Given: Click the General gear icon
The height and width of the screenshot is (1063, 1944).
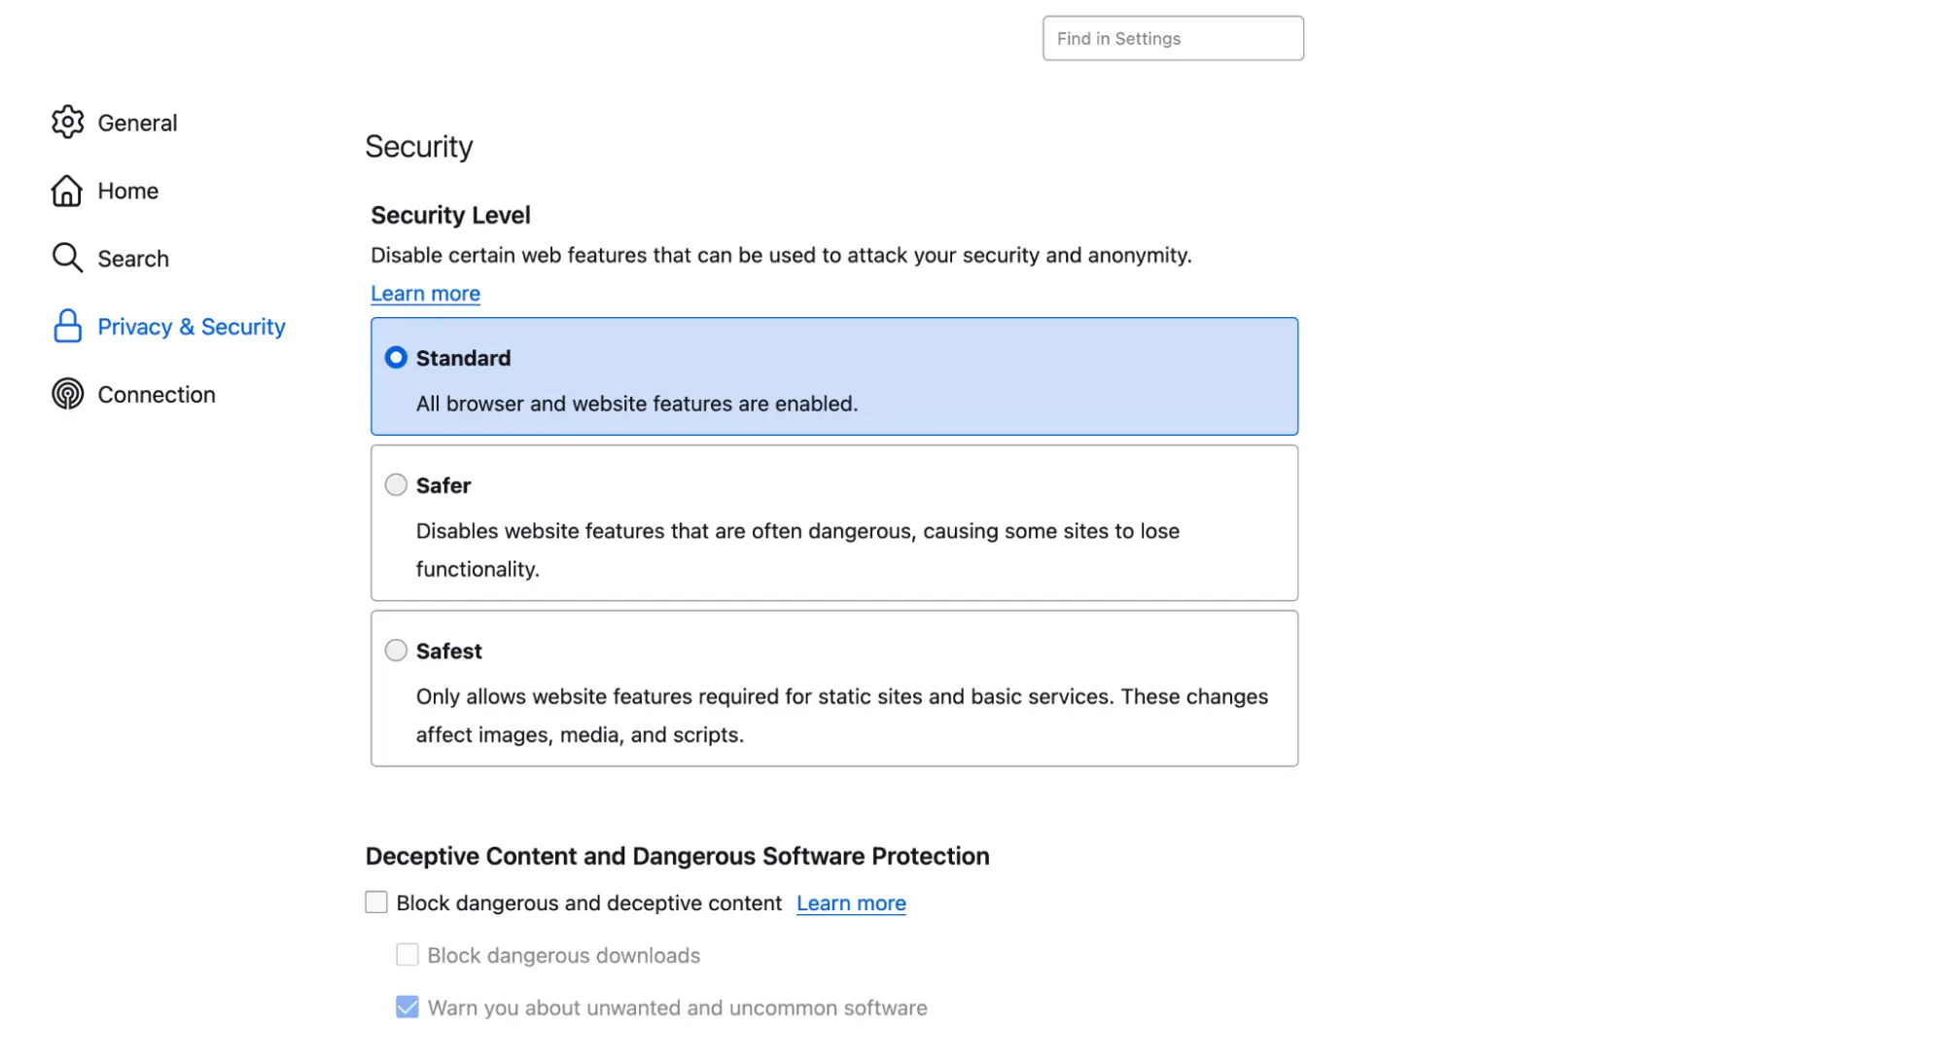Looking at the screenshot, I should (x=67, y=123).
